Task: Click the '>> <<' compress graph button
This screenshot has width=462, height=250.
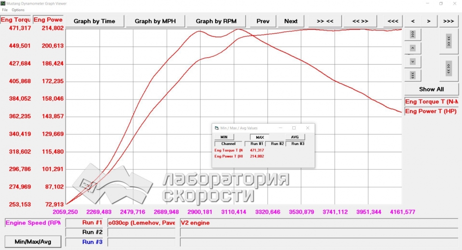Action: click(x=325, y=21)
